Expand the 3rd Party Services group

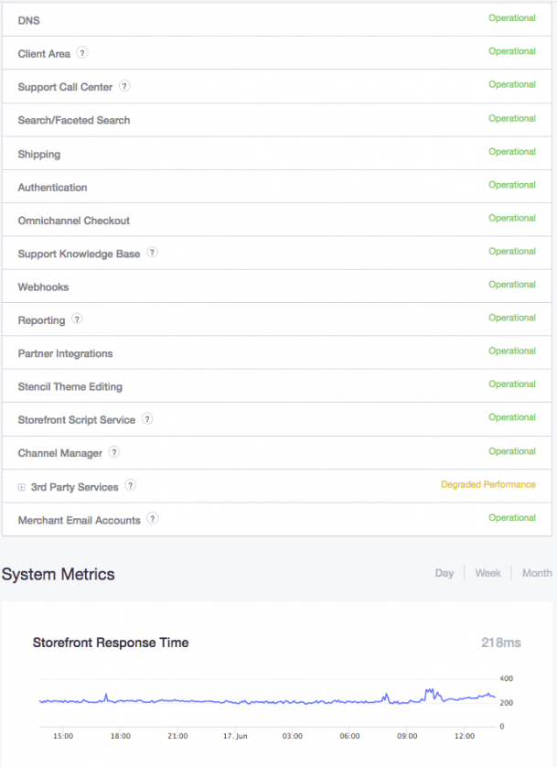(22, 487)
